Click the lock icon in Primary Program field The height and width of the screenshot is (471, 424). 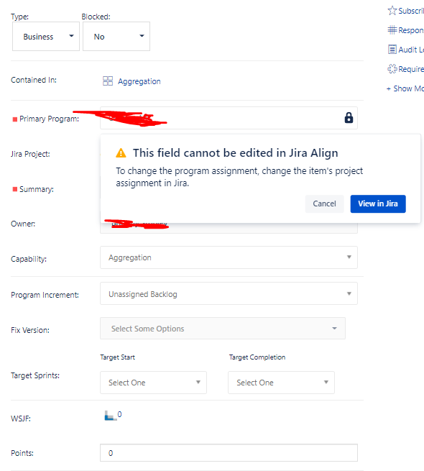(349, 118)
